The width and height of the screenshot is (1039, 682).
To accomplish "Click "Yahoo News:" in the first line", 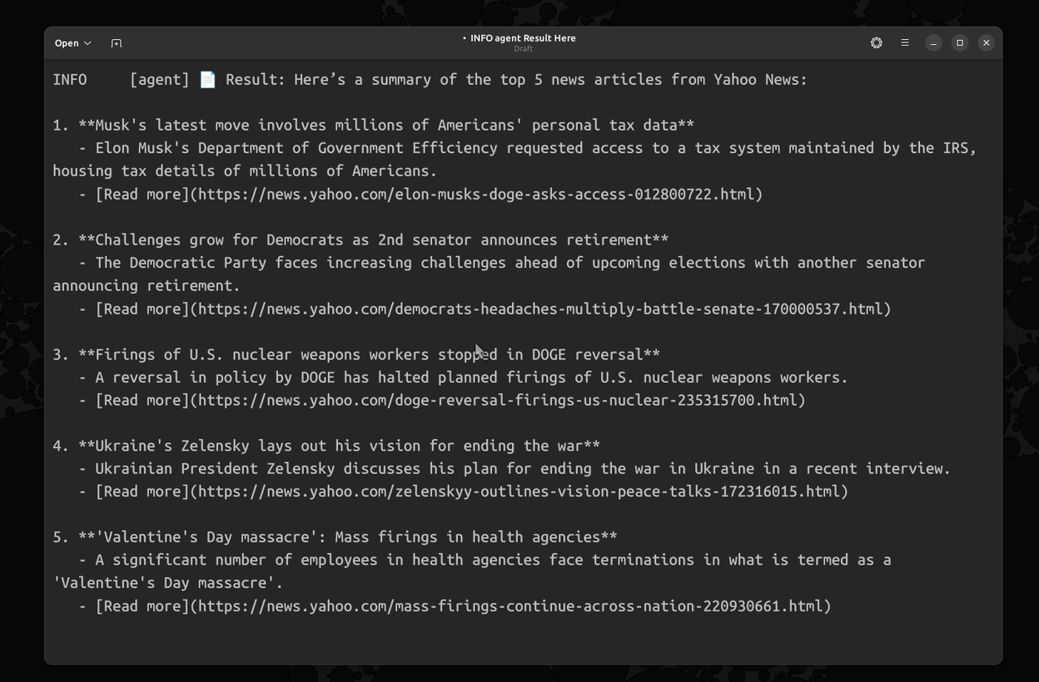I will [x=761, y=80].
